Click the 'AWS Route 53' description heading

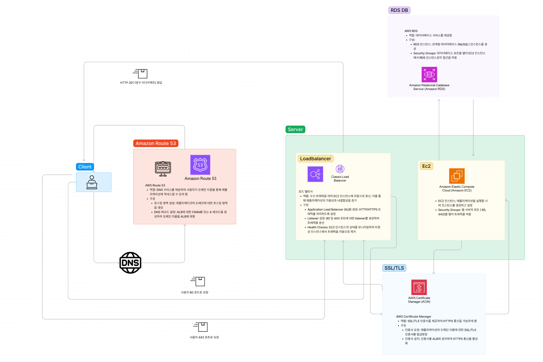[x=155, y=185]
